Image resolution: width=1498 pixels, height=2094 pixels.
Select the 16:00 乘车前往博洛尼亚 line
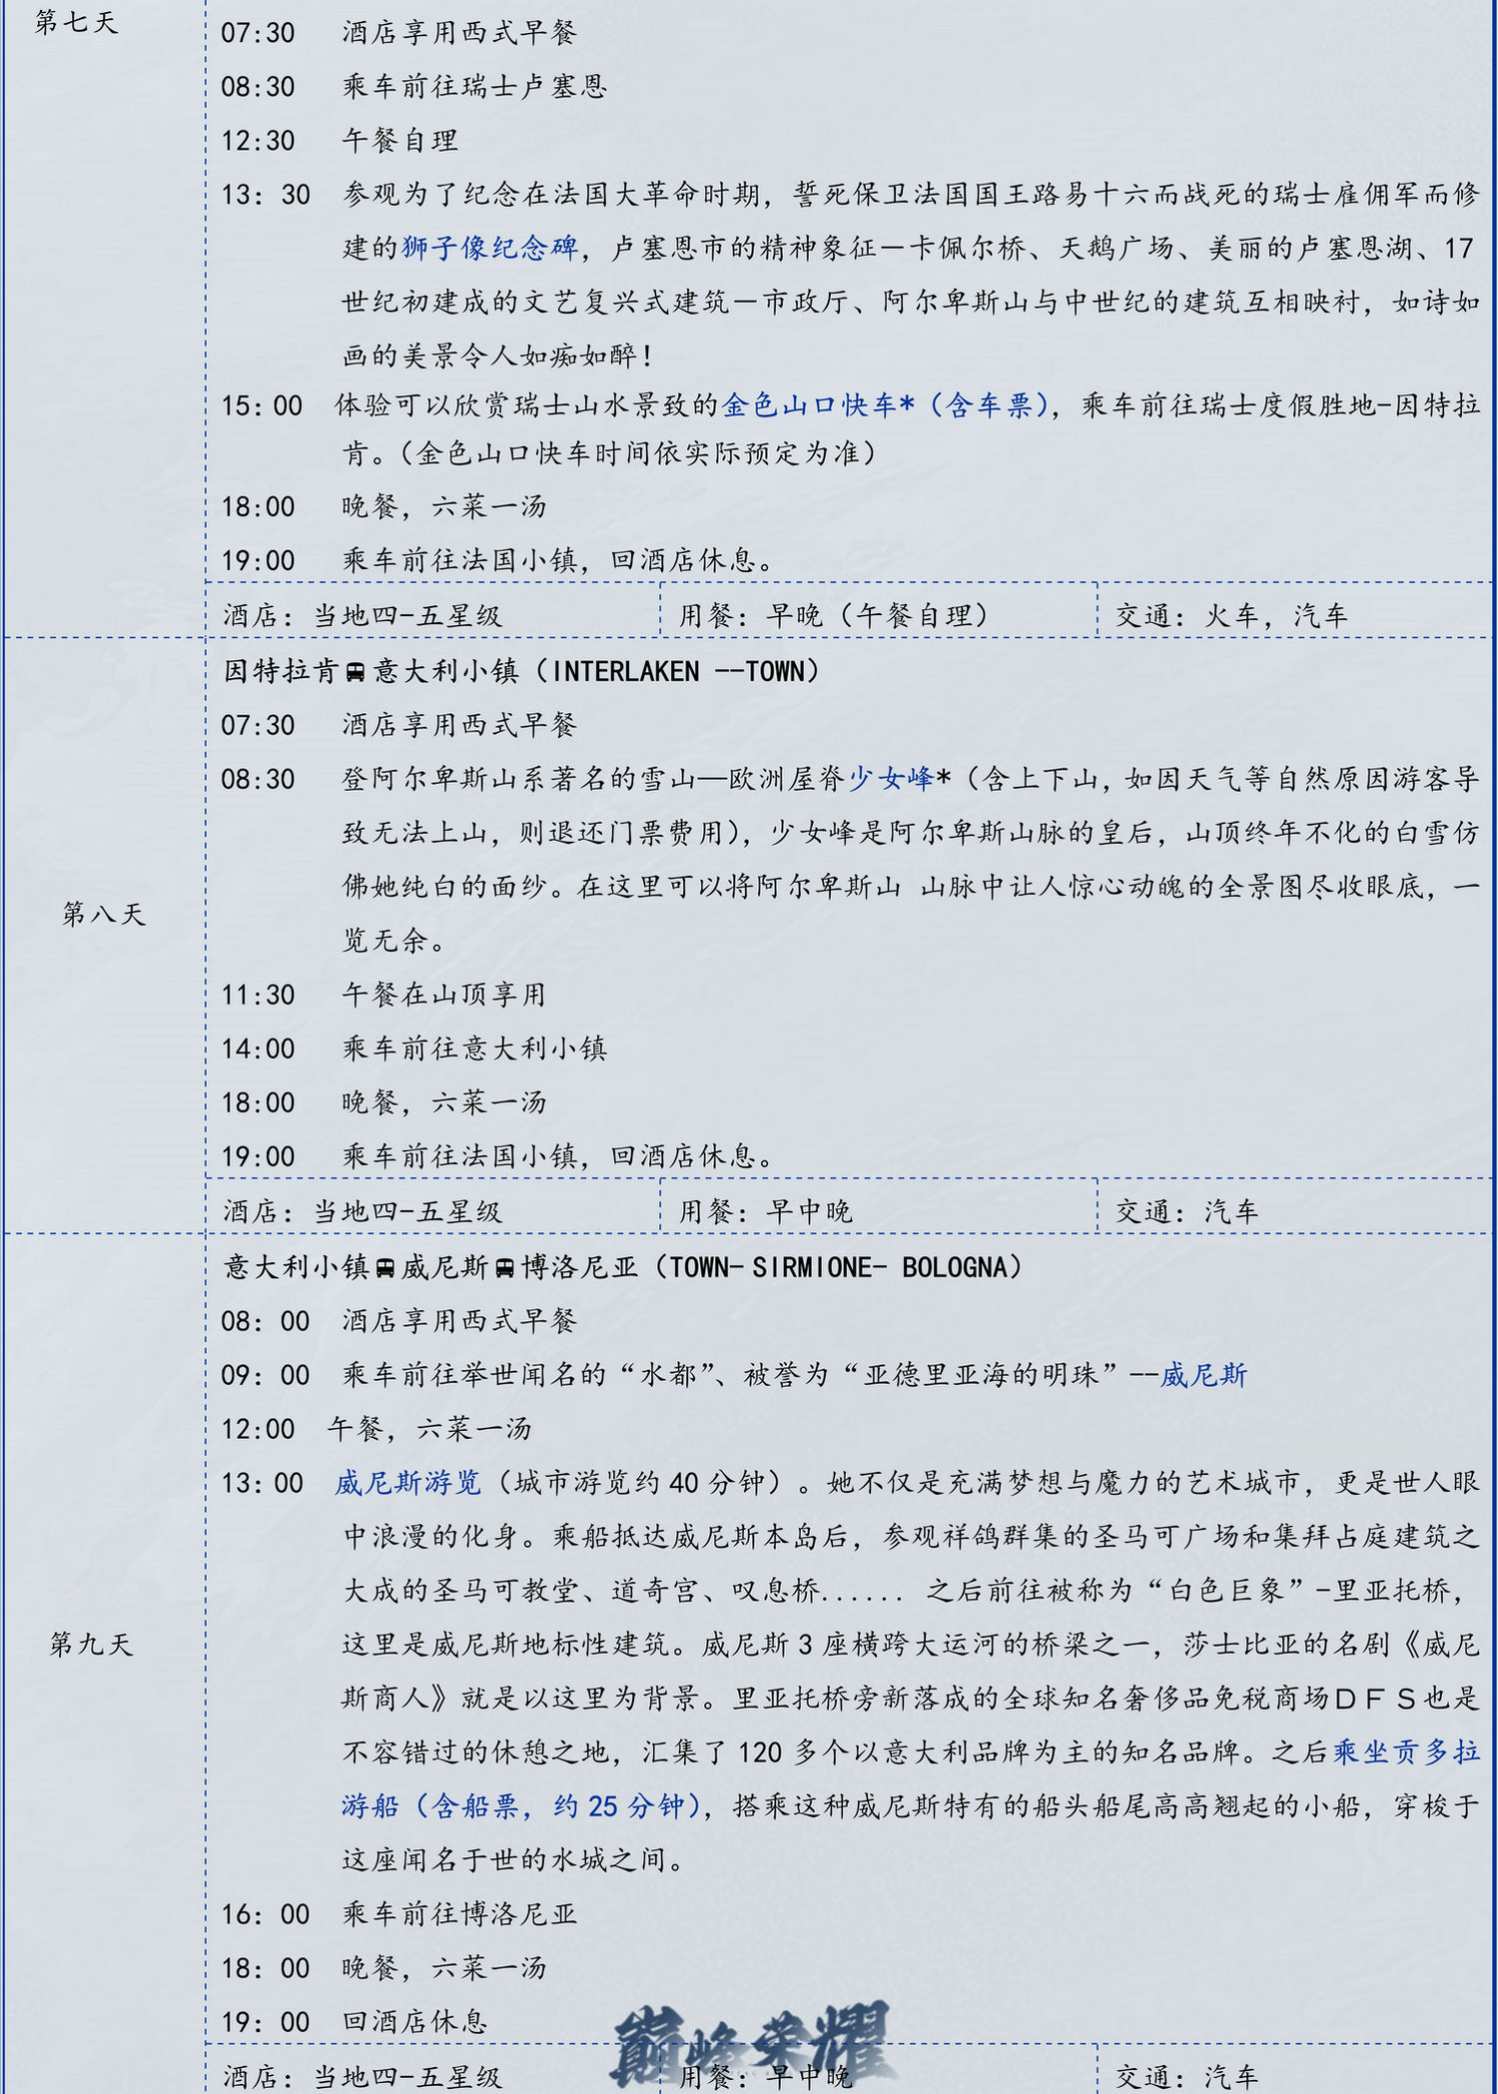tap(399, 1914)
